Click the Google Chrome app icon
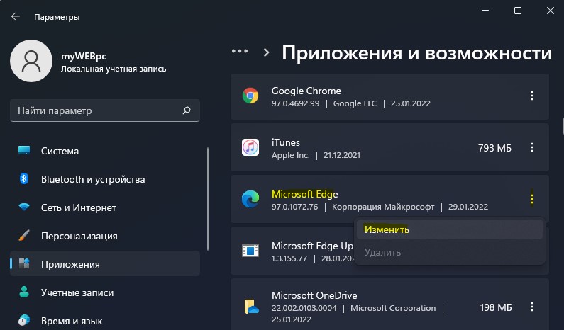564x330 pixels. [250, 96]
